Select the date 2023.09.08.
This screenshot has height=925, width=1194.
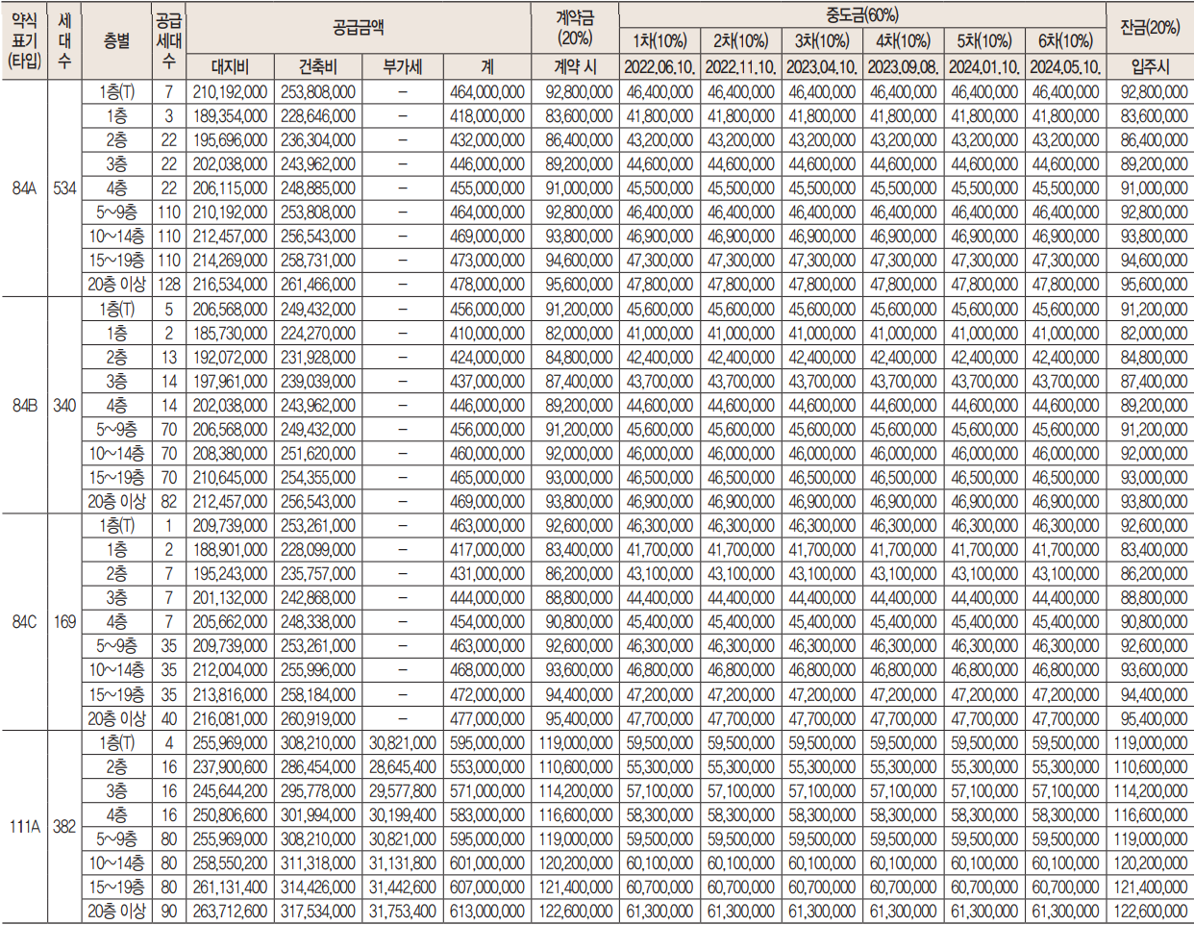[x=903, y=67]
